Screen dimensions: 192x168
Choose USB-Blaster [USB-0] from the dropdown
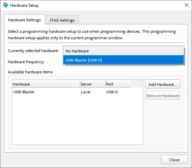[124, 60]
